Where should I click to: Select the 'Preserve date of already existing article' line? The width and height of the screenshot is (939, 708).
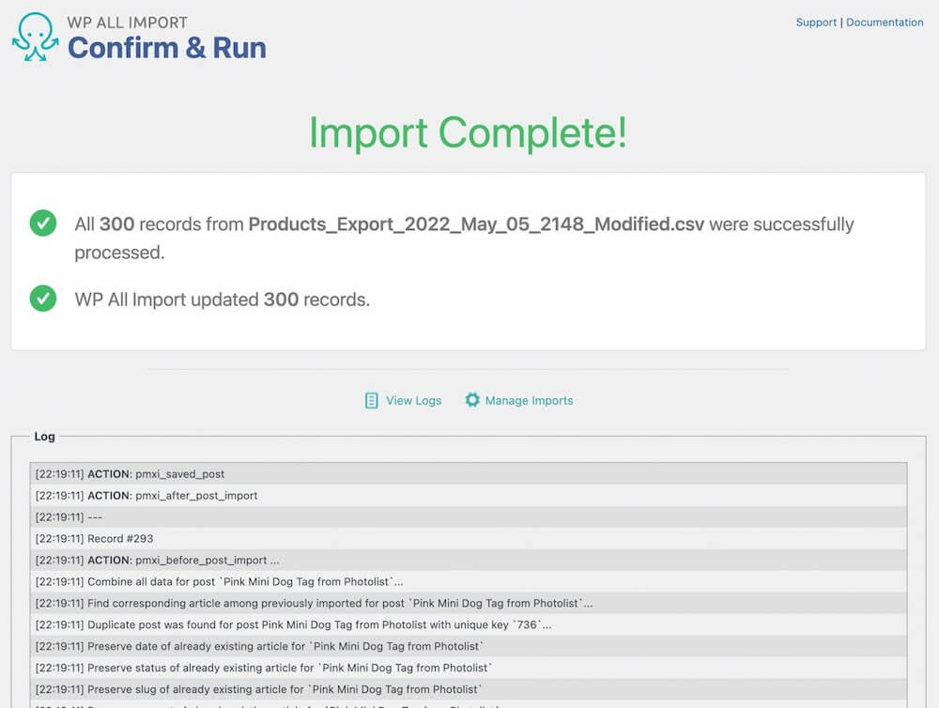(x=469, y=646)
